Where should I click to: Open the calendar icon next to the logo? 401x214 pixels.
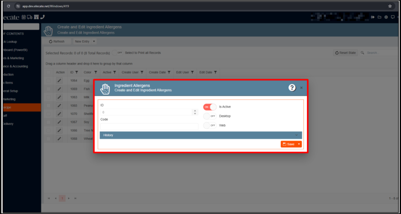pos(24,17)
